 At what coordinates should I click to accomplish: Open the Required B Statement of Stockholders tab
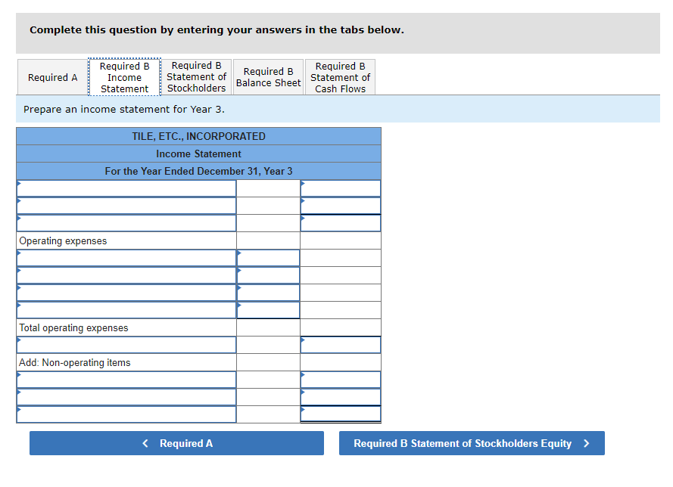196,76
